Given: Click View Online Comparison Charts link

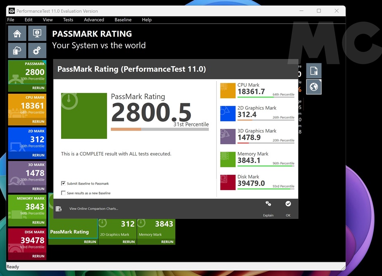Looking at the screenshot, I should pyautogui.click(x=93, y=209).
